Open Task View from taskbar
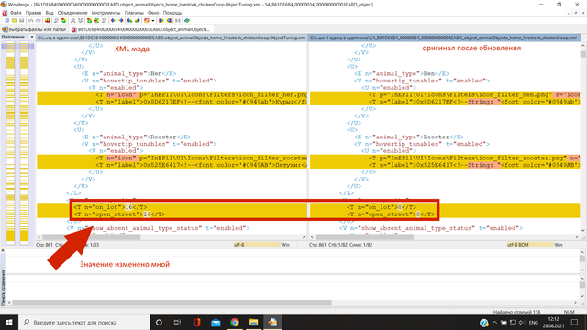Screen dimensions: 587x330 [x=177, y=322]
